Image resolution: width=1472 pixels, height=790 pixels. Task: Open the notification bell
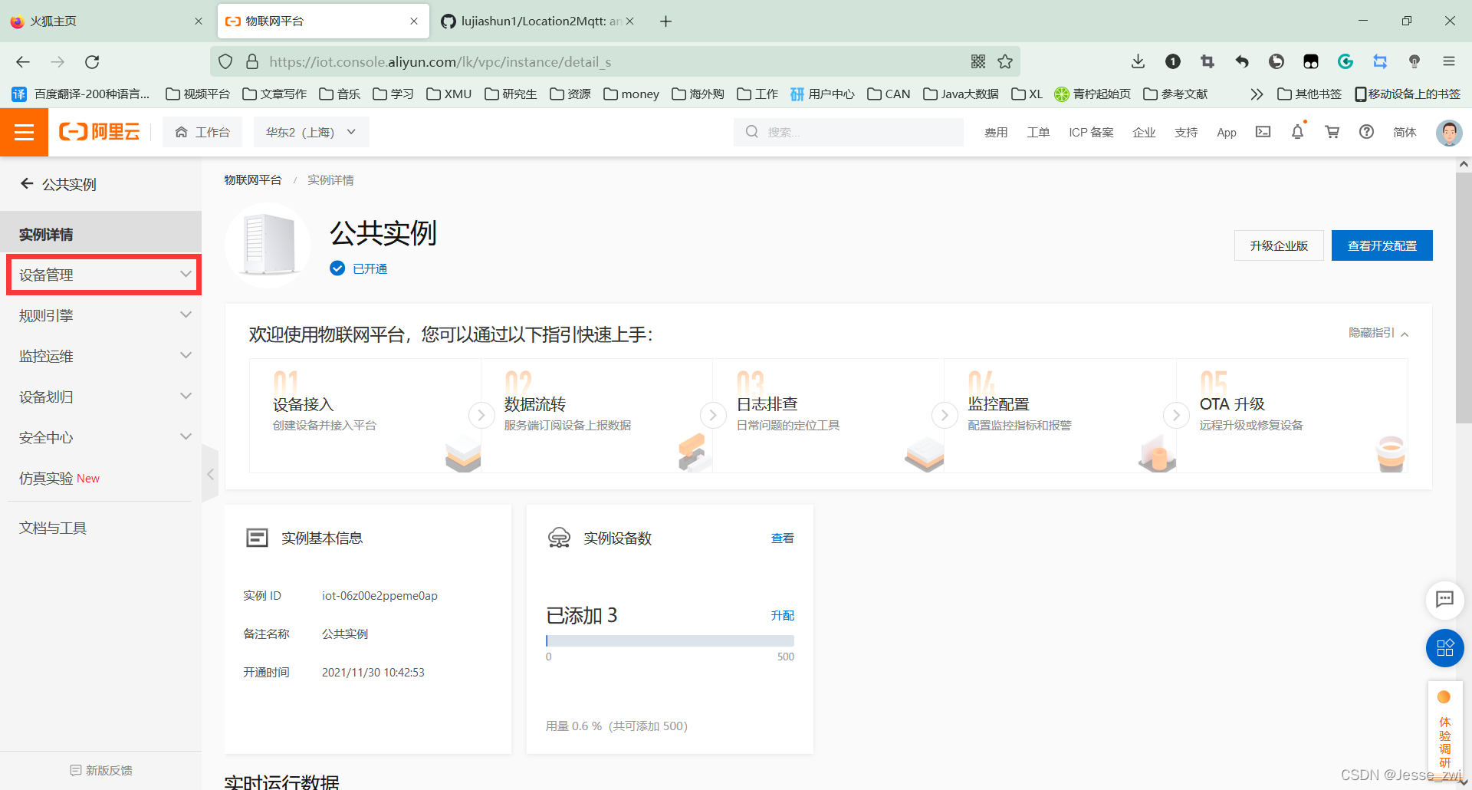click(1296, 132)
